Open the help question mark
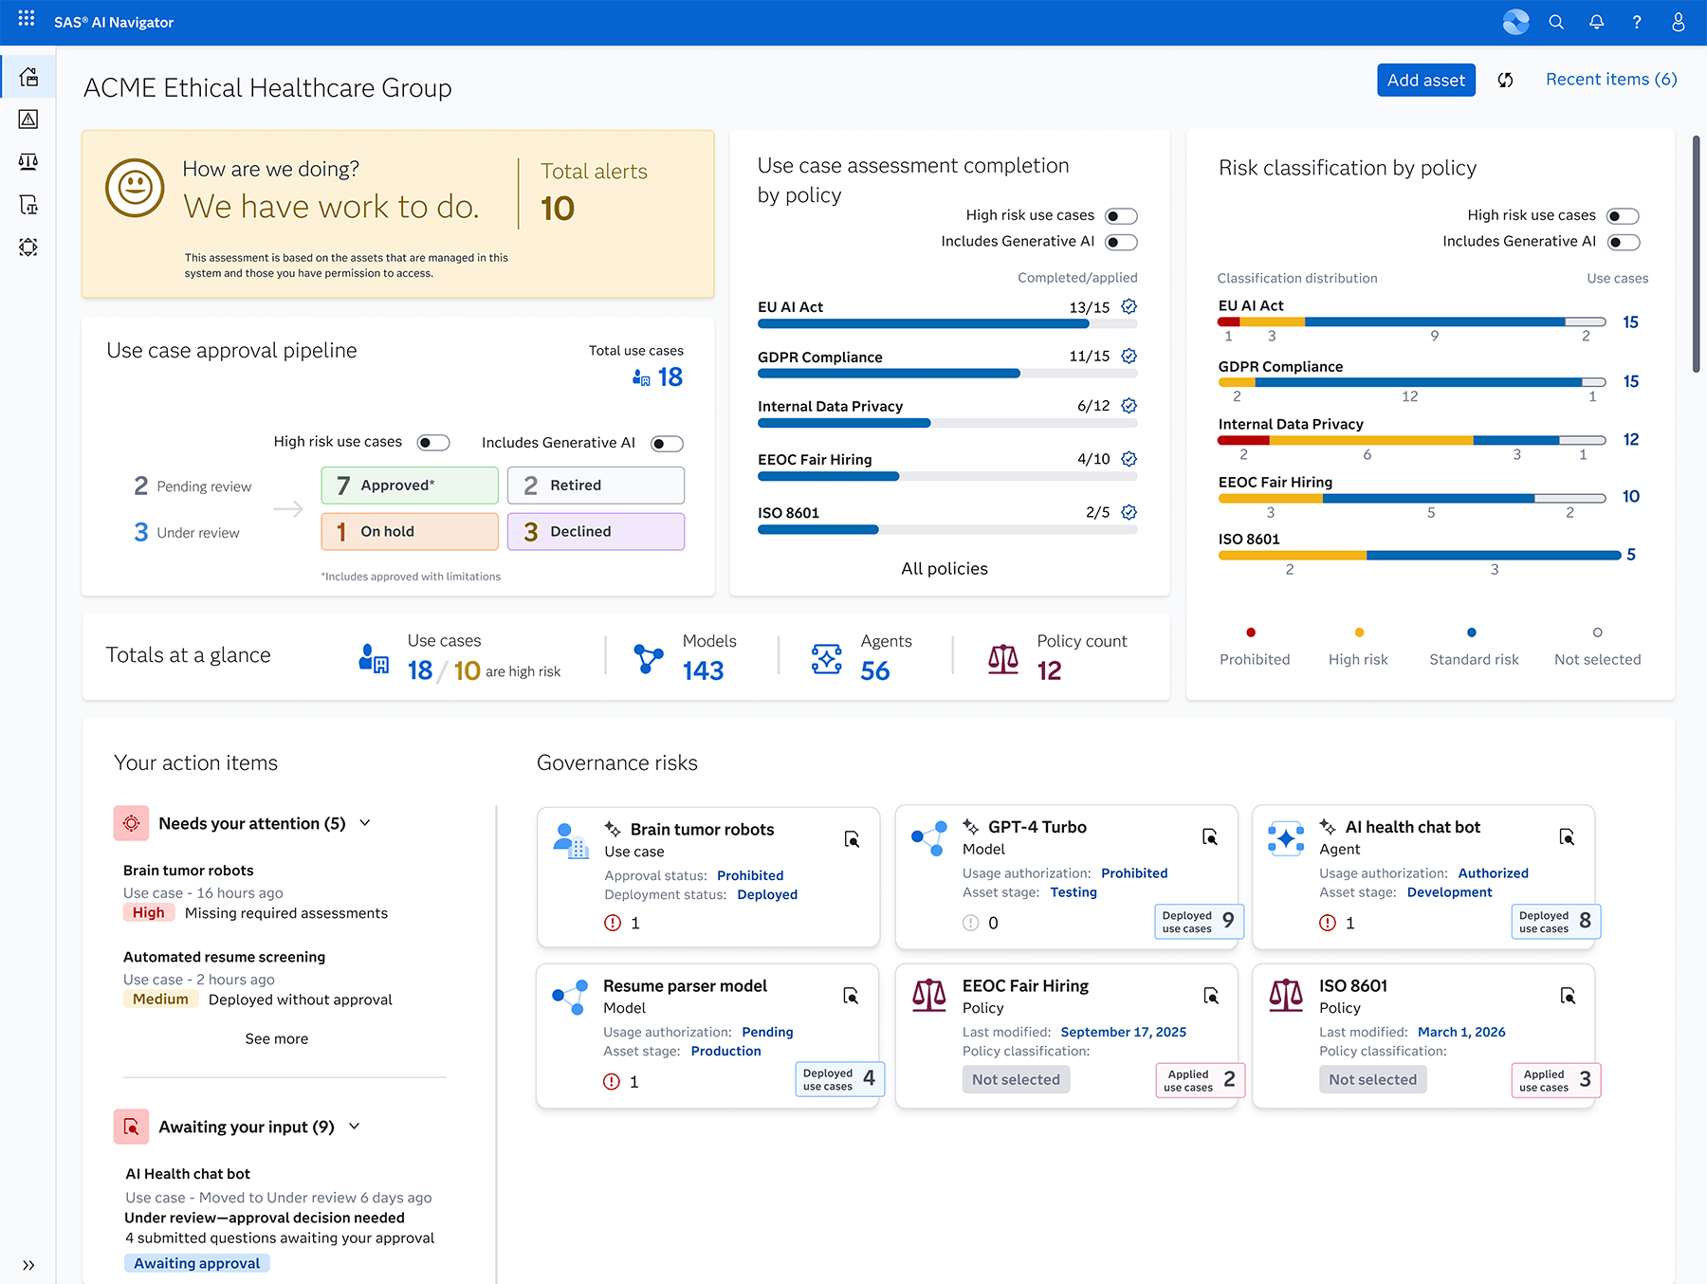 tap(1637, 22)
